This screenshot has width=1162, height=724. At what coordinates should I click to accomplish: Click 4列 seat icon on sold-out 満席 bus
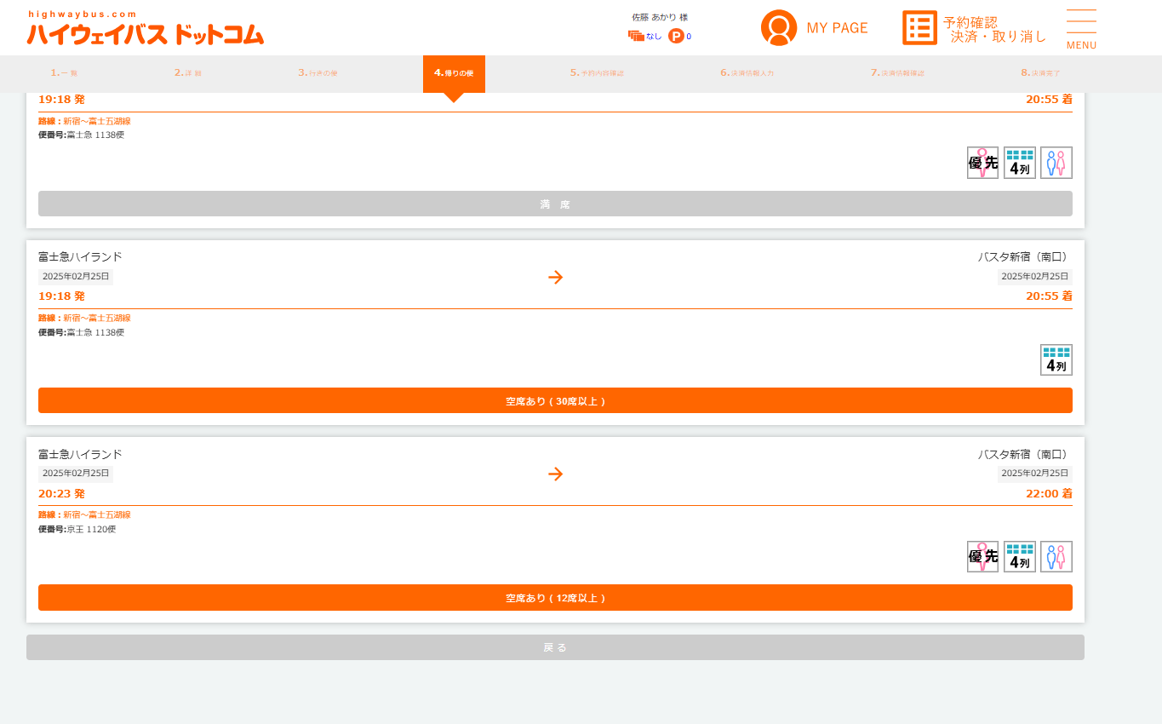pyautogui.click(x=1020, y=163)
